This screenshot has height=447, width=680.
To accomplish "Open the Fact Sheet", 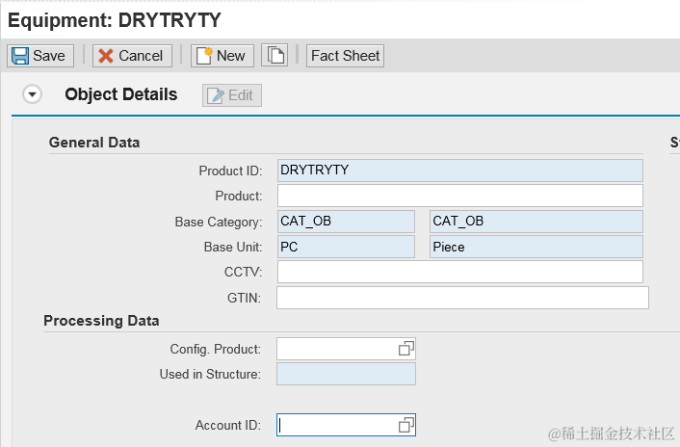I will [x=345, y=56].
